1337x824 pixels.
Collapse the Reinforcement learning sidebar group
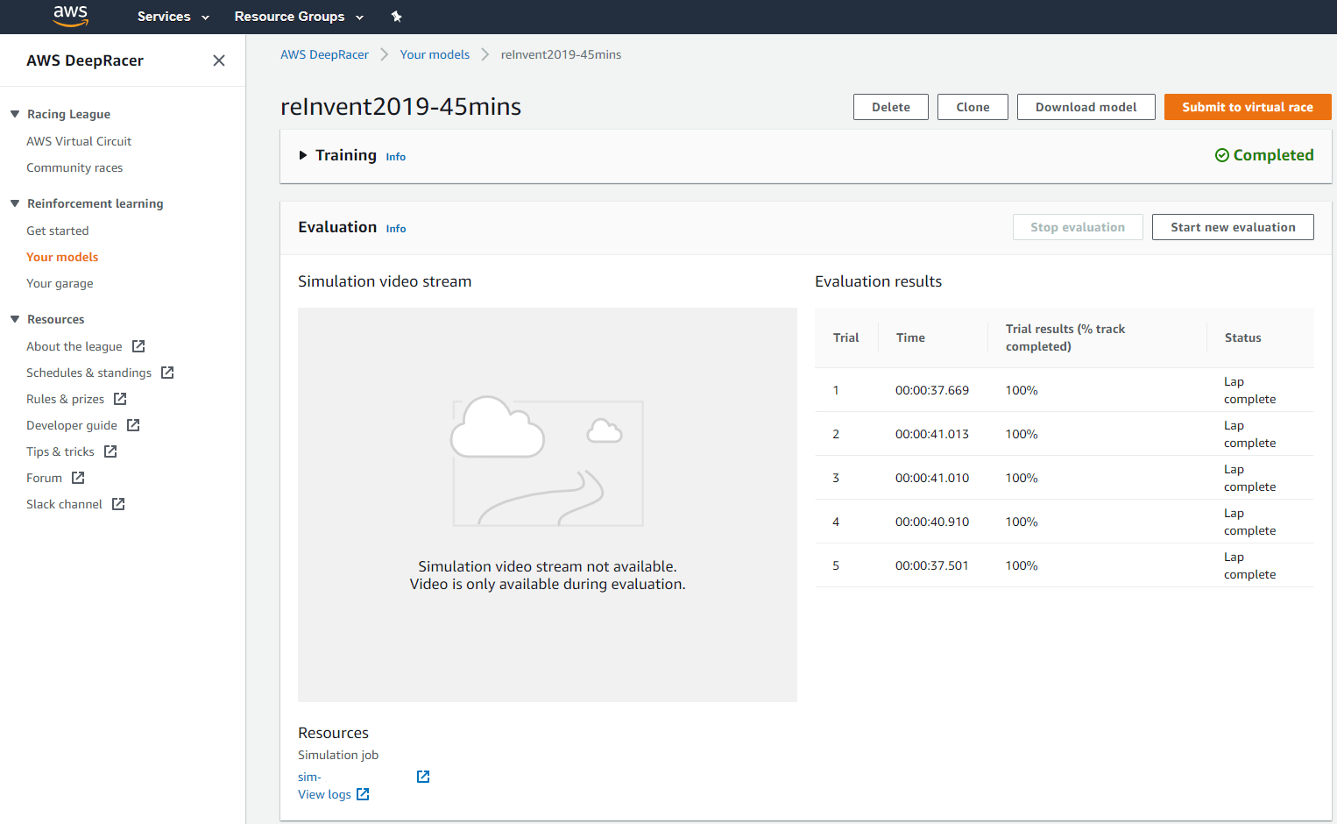pyautogui.click(x=15, y=203)
